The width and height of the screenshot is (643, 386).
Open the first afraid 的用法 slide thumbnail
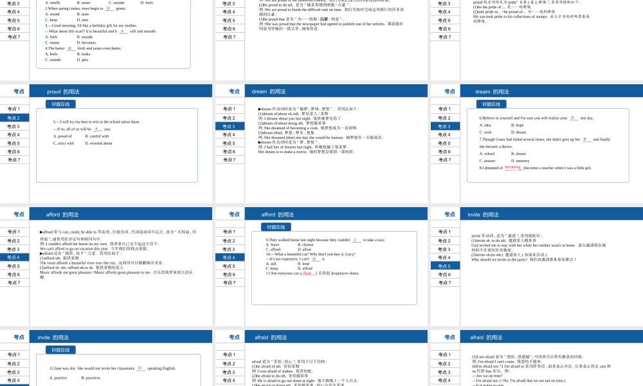pyautogui.click(x=321, y=358)
